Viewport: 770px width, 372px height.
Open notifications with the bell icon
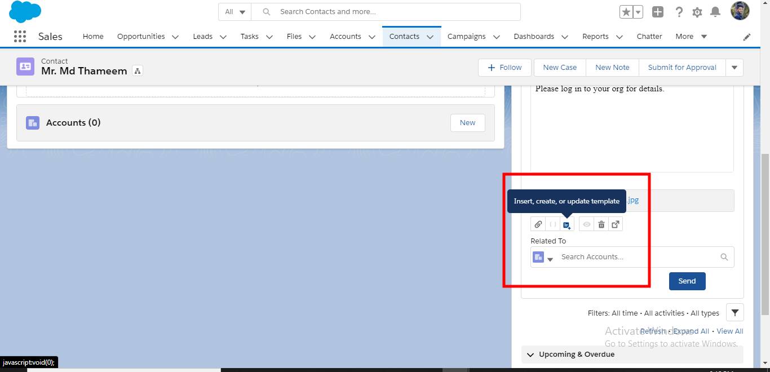tap(715, 11)
